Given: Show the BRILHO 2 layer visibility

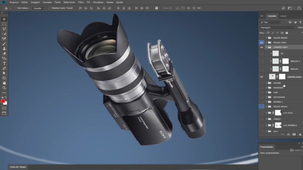Looking at the screenshot, I should point(261,61).
